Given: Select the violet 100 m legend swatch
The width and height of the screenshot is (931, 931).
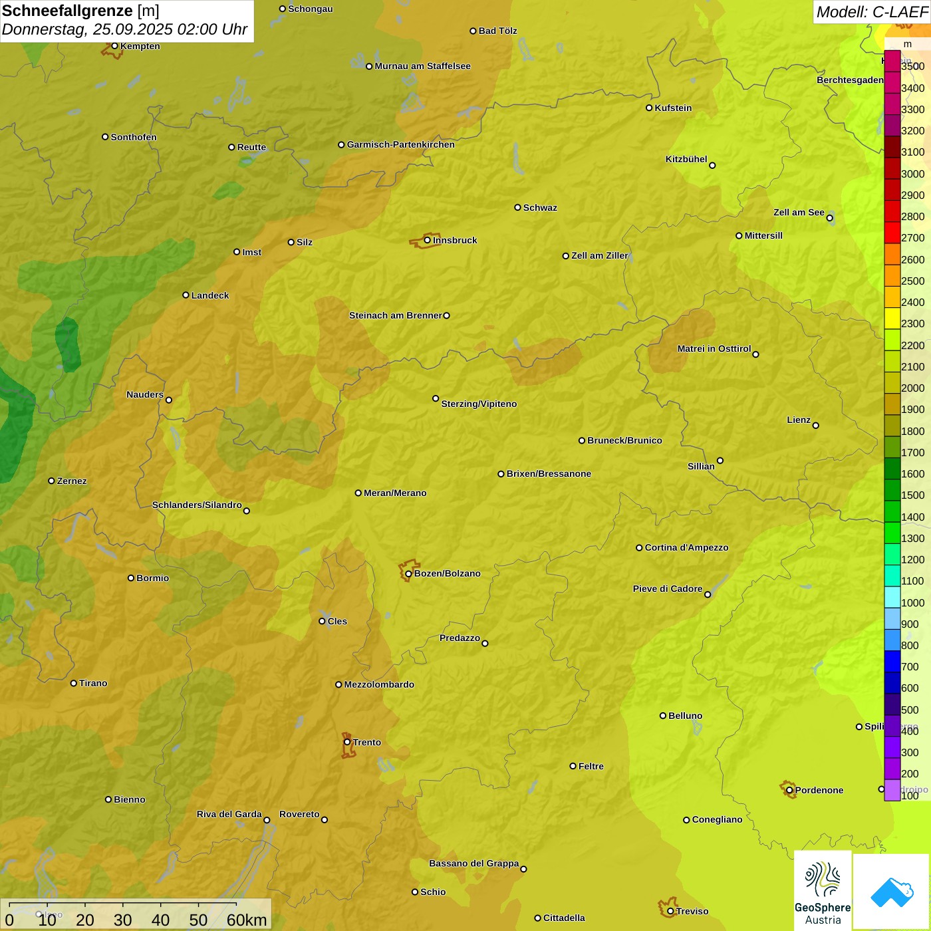Looking at the screenshot, I should (x=892, y=790).
